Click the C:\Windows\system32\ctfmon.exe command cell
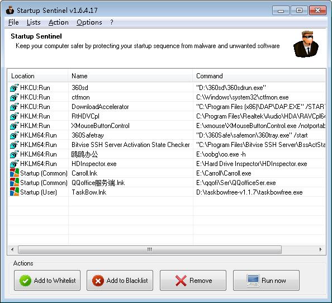The width and height of the screenshot is (332, 303). tap(243, 97)
